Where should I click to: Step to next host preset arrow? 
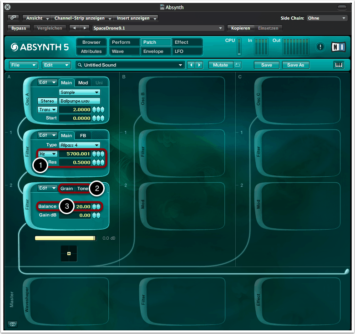[x=85, y=28]
